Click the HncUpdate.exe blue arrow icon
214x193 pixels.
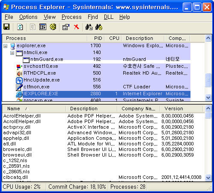19,81
